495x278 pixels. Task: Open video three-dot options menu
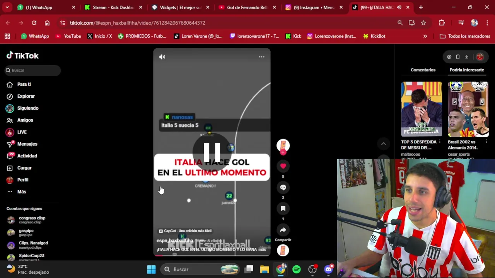coord(262,57)
